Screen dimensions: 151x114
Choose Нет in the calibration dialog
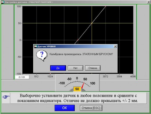coord(75,68)
